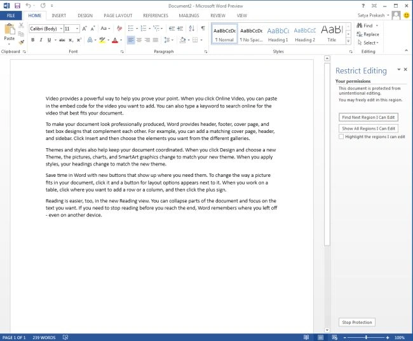Open the FILE tab
This screenshot has width=413, height=341.
[x=11, y=15]
